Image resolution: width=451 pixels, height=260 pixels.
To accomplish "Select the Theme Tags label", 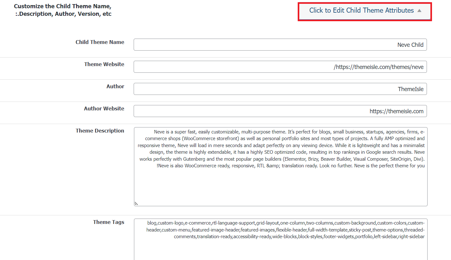I will [x=109, y=222].
